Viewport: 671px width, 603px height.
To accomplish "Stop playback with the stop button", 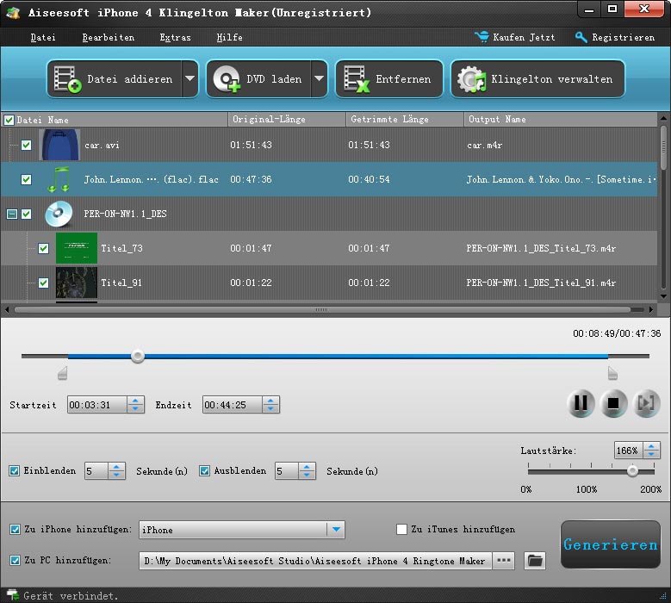I will [x=613, y=403].
